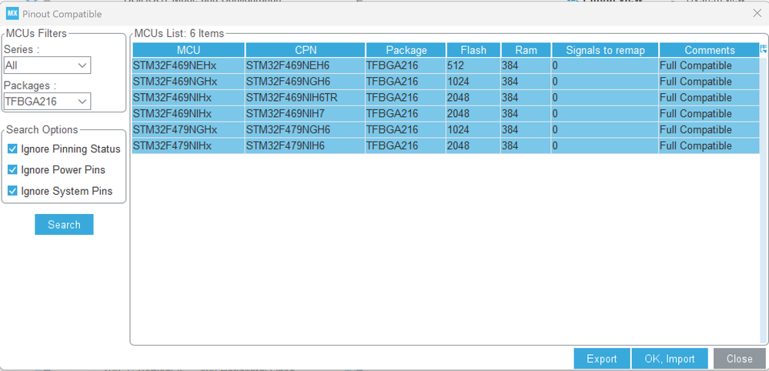Confirm with OK, Import button

click(x=670, y=359)
